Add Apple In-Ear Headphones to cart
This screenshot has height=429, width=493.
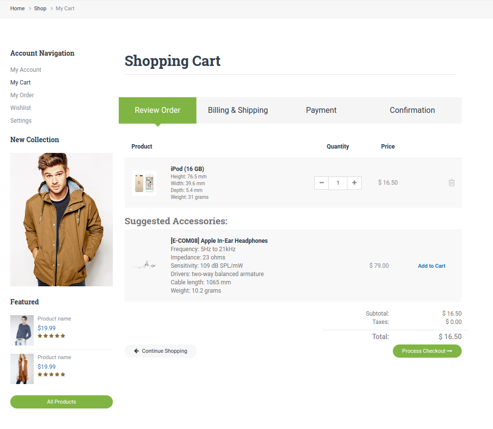point(431,266)
